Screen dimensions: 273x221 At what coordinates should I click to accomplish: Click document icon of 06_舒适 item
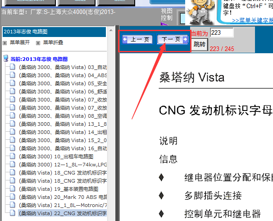pos(12,91)
